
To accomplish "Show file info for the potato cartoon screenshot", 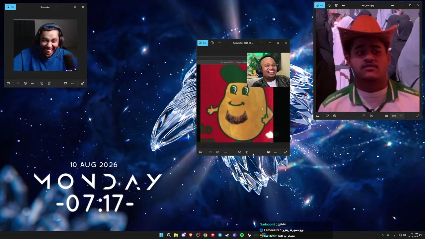I will coord(217,152).
